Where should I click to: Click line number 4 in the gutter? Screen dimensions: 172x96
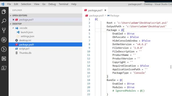(89, 30)
